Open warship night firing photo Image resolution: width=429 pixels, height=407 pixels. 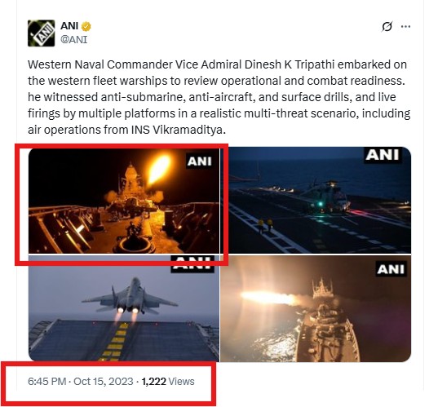[x=124, y=201]
